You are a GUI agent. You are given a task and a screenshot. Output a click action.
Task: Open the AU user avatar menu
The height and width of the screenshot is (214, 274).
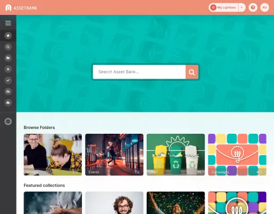264,7
